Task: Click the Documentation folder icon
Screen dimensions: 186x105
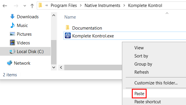Action: click(x=68, y=28)
